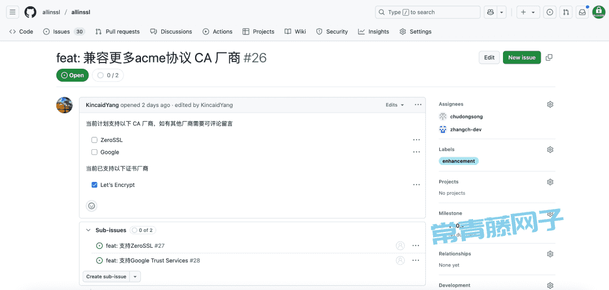Assign someone to sub-issue #27
This screenshot has height=290, width=609.
pyautogui.click(x=400, y=246)
